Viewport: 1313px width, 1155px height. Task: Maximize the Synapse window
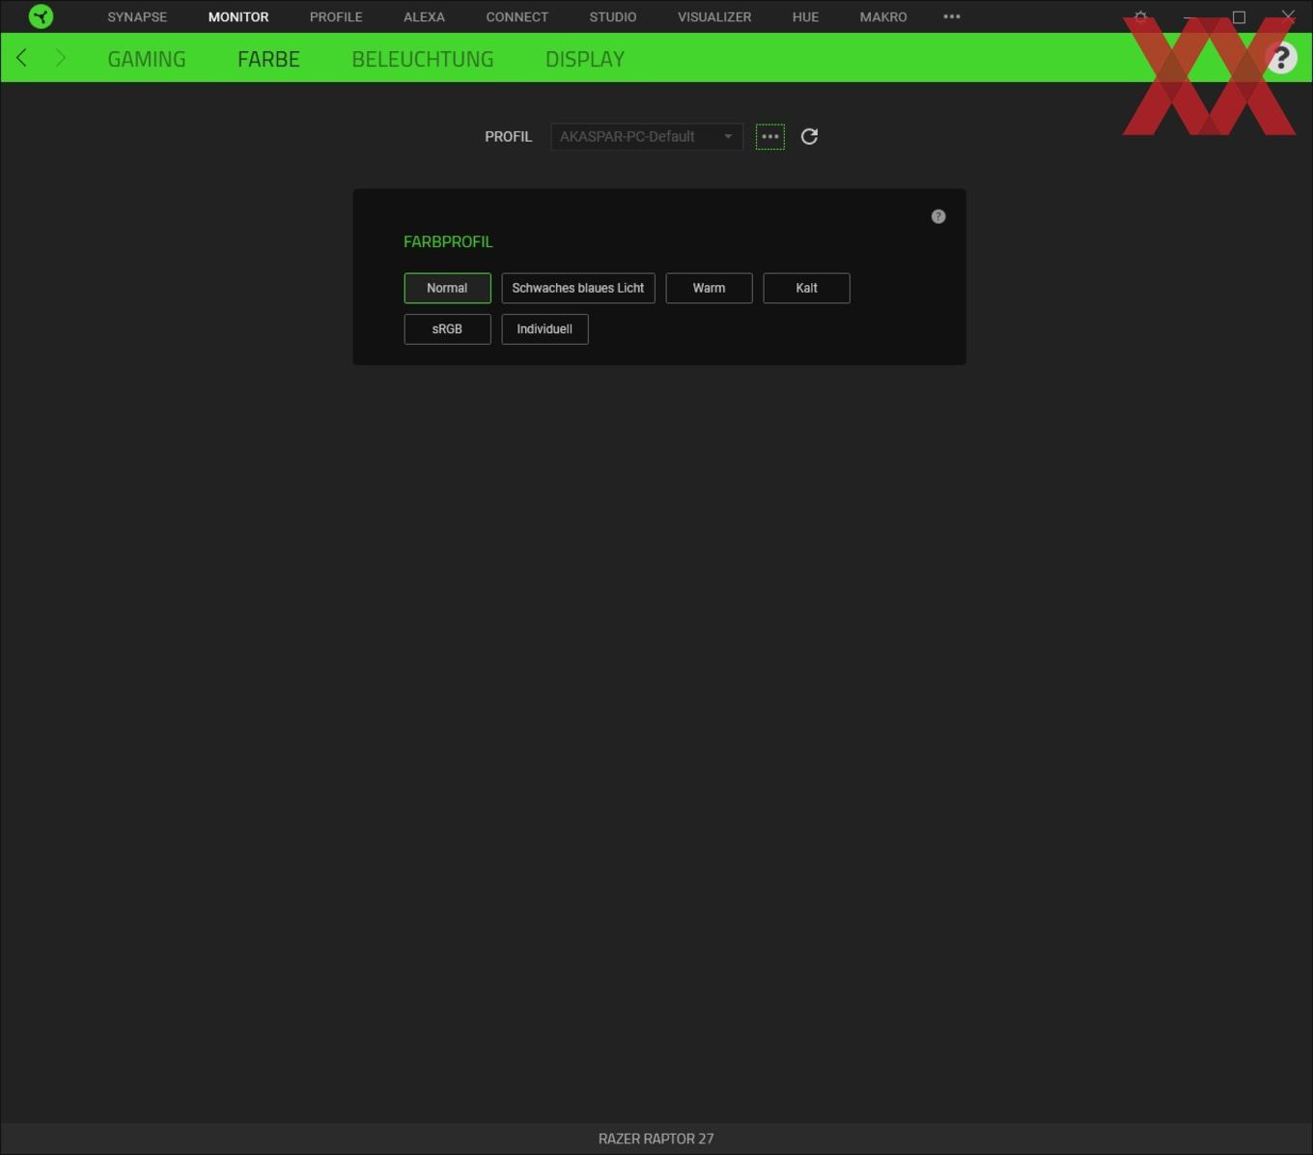(x=1239, y=16)
